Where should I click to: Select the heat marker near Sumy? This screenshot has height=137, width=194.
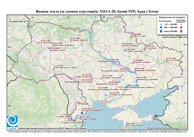(131, 38)
